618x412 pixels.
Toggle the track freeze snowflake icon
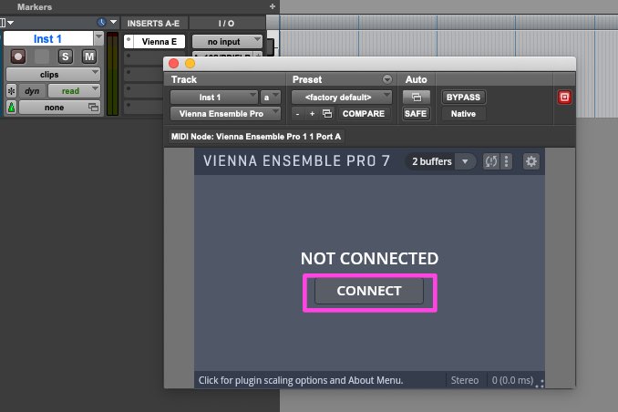[12, 91]
